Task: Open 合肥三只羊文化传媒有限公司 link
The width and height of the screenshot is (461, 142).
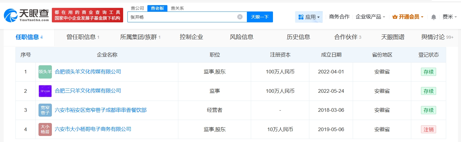Action: (x=88, y=91)
